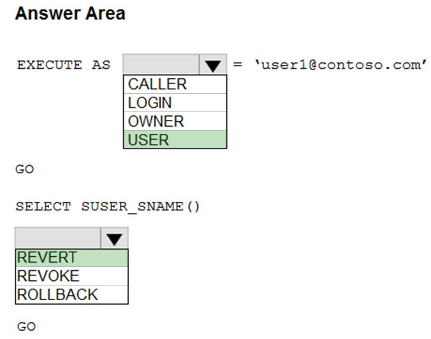
Task: Click the 'user1@contoso.com' string
Action: (x=340, y=65)
